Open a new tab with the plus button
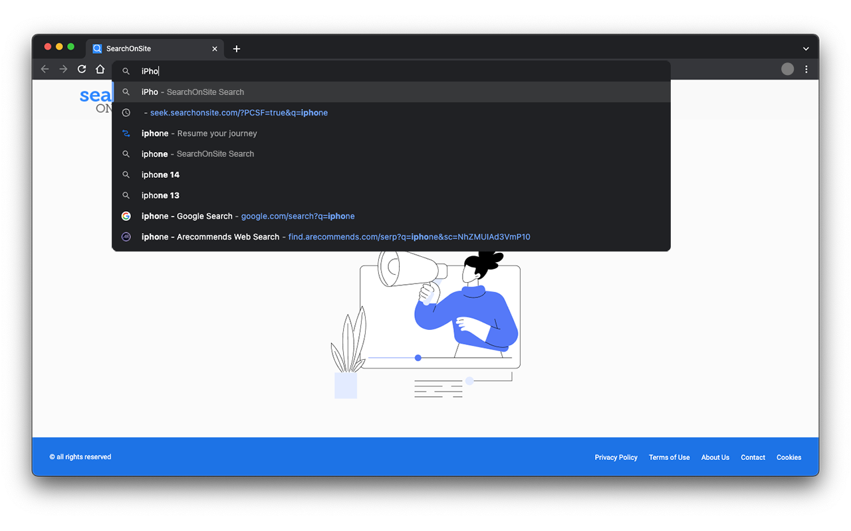851x531 pixels. (236, 48)
